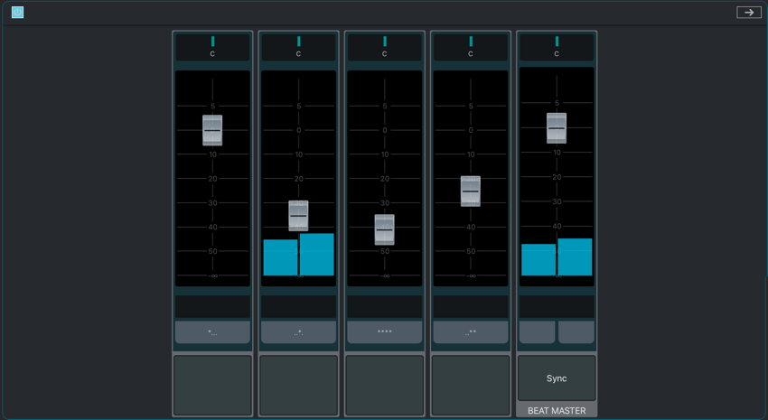The width and height of the screenshot is (768, 420).
Task: Click the third channel's volume fader handle
Action: [384, 229]
